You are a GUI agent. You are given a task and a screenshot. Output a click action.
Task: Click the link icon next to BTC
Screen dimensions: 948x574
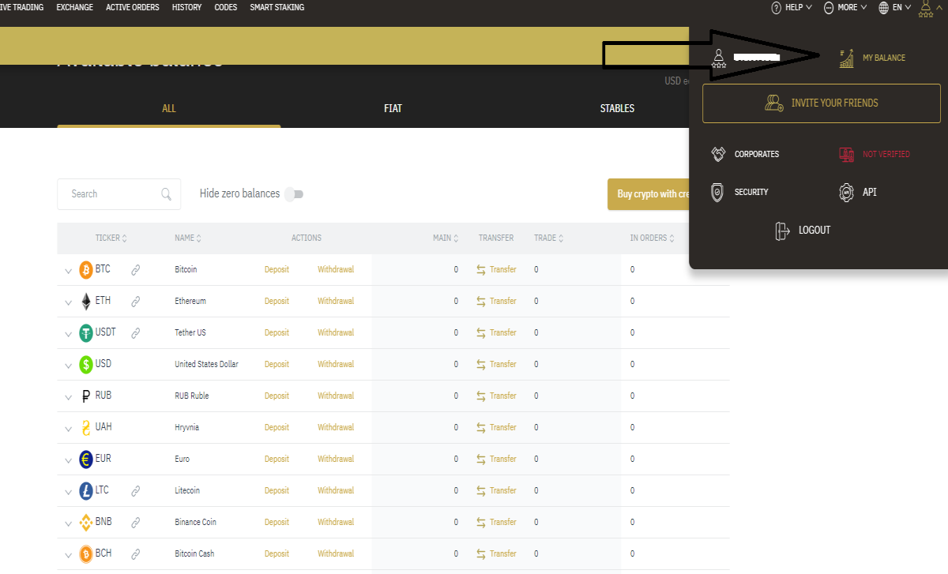pos(135,270)
